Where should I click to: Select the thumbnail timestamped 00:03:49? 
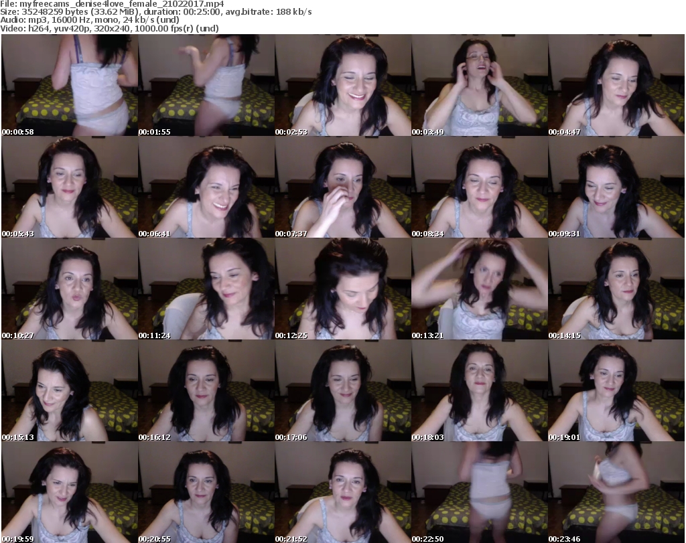click(480, 85)
